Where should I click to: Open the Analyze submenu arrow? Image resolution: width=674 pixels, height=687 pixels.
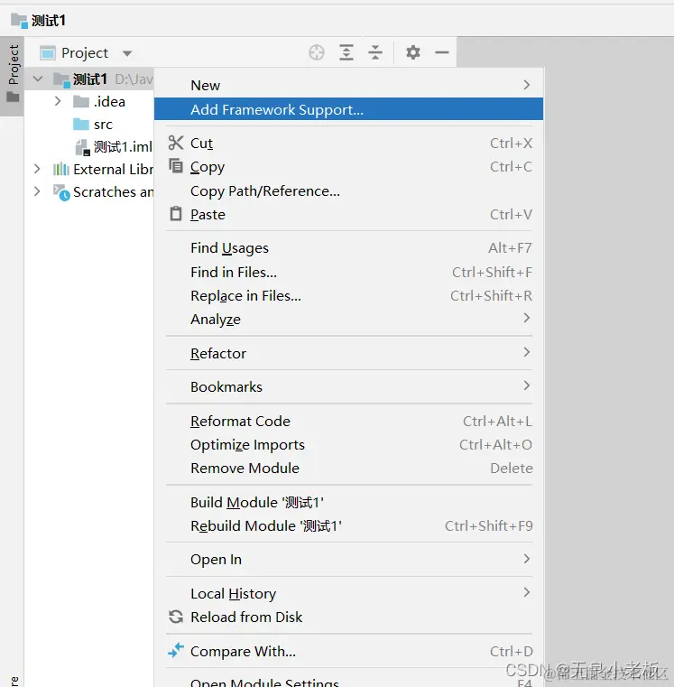527,318
